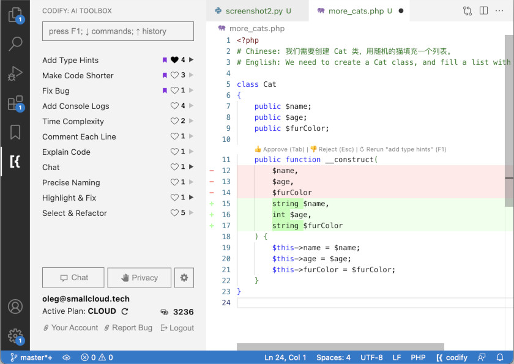Like Make Code Shorter heart

(174, 75)
